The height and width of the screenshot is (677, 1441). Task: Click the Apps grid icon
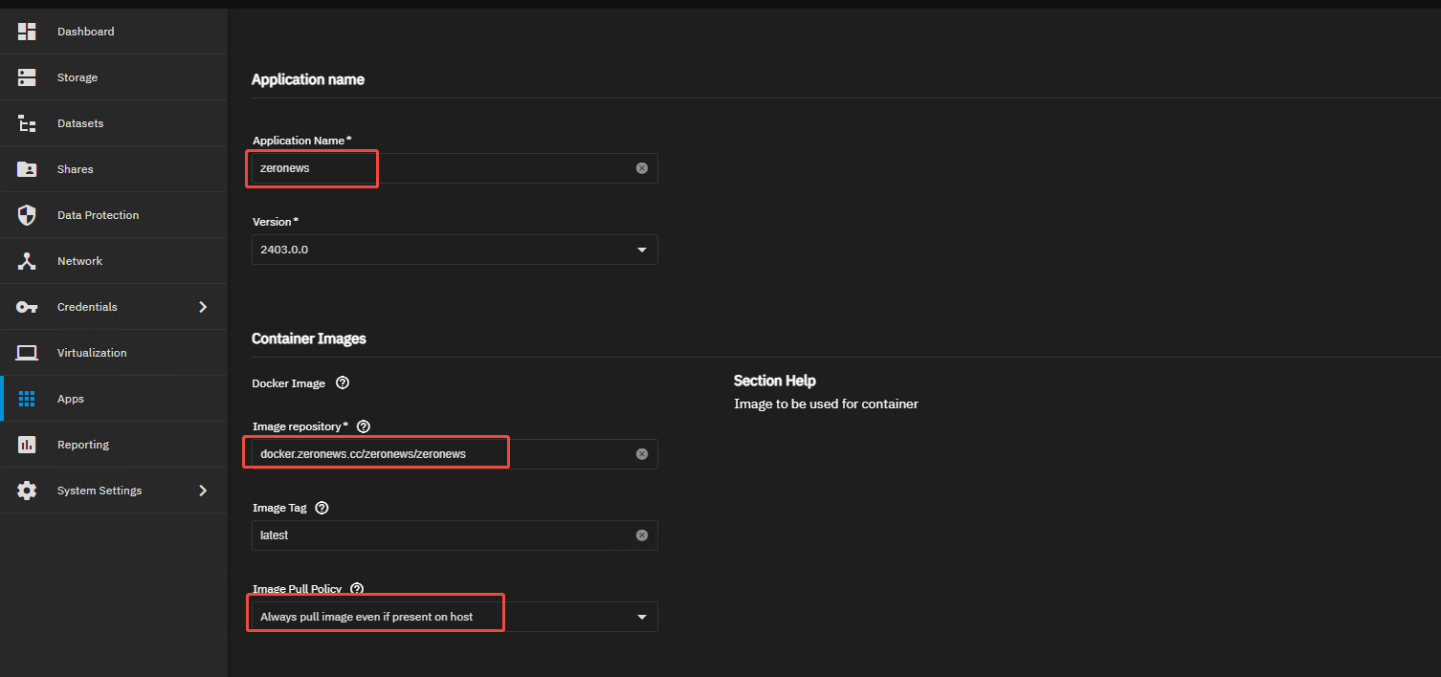(x=27, y=399)
